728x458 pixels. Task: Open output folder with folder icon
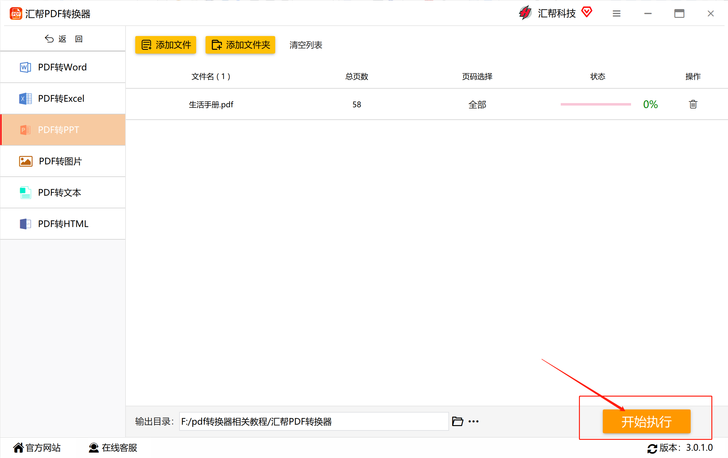pos(458,421)
